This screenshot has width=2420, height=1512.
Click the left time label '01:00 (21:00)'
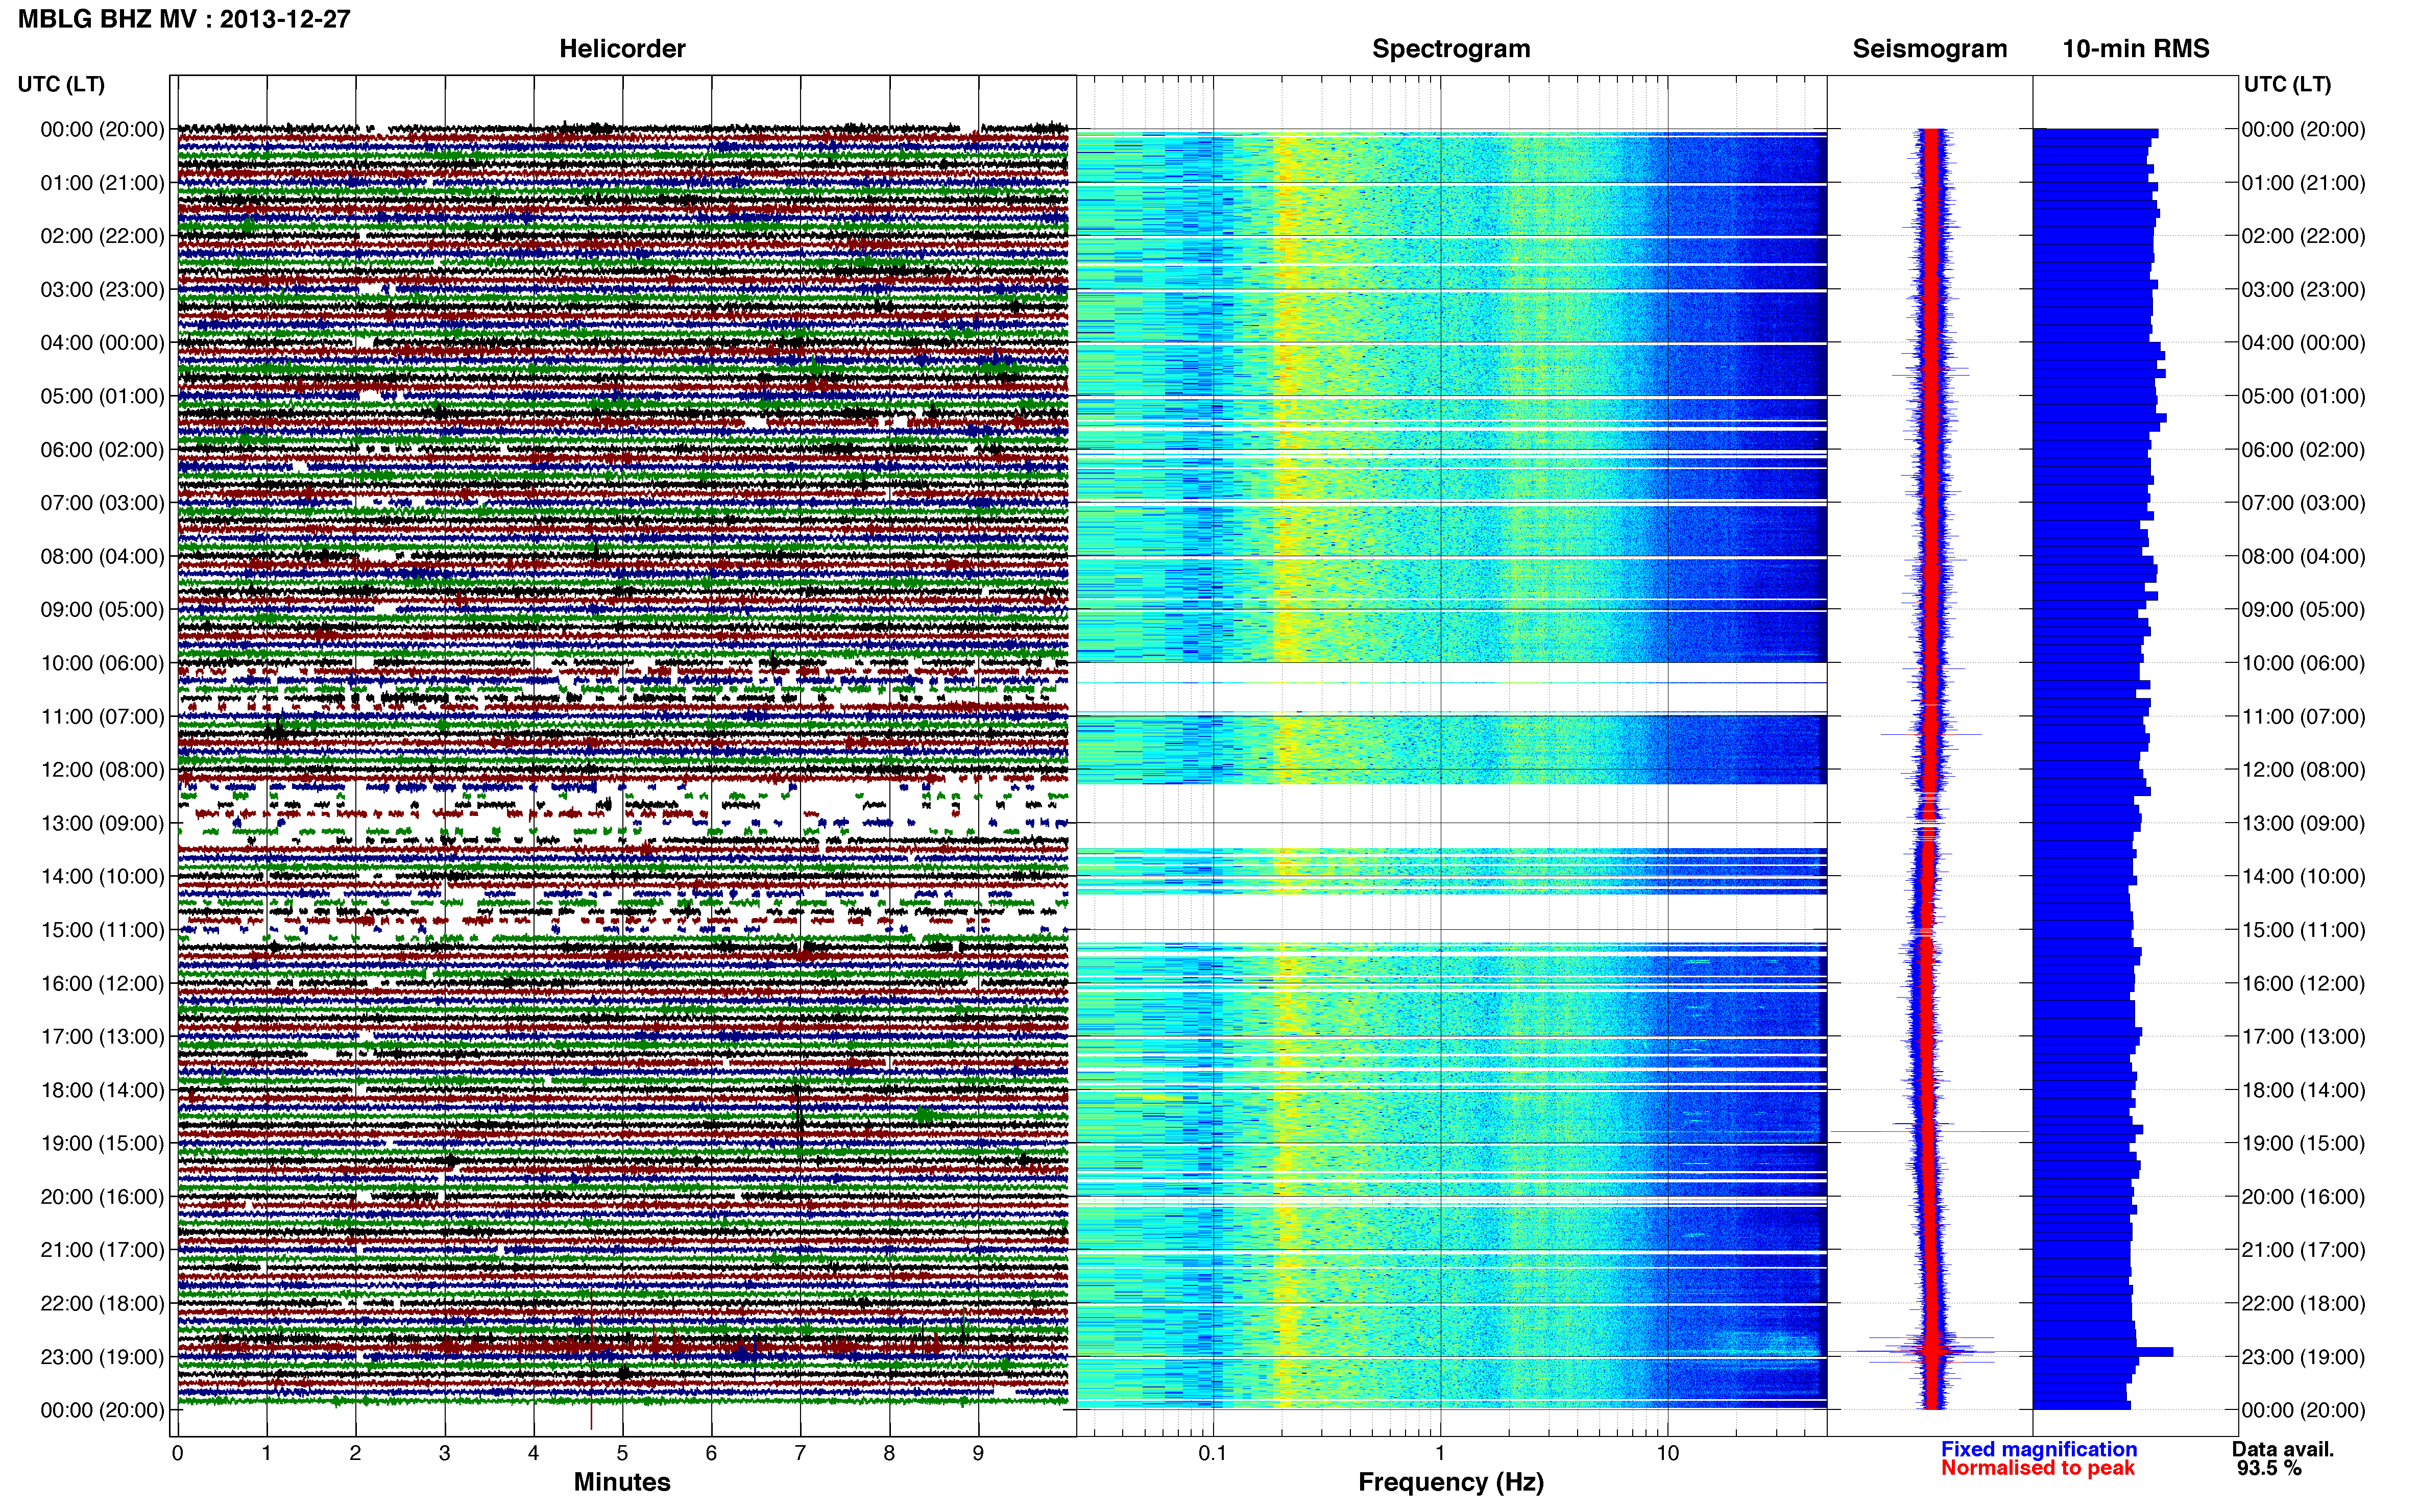point(102,183)
